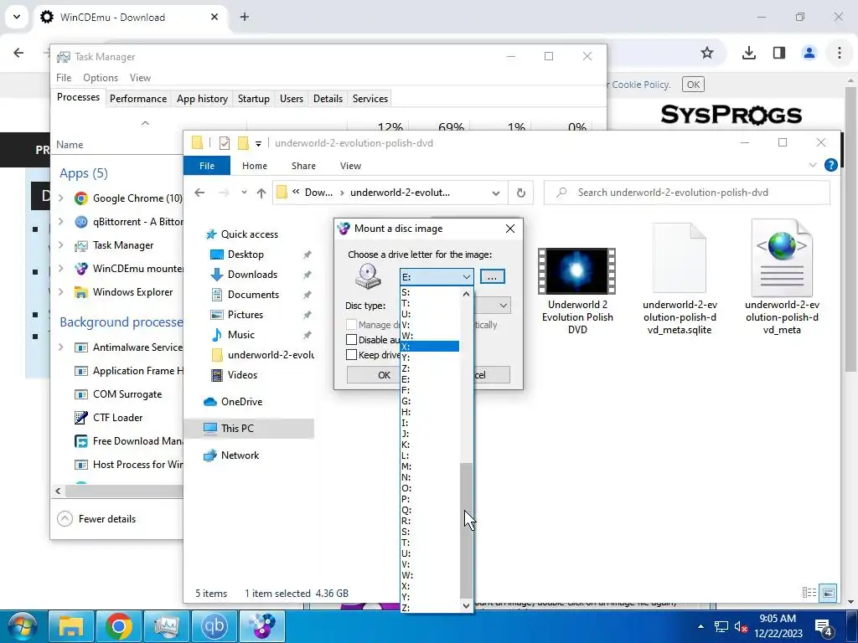Open Explorer View ribbon tab
Viewport: 858px width, 643px height.
350,166
